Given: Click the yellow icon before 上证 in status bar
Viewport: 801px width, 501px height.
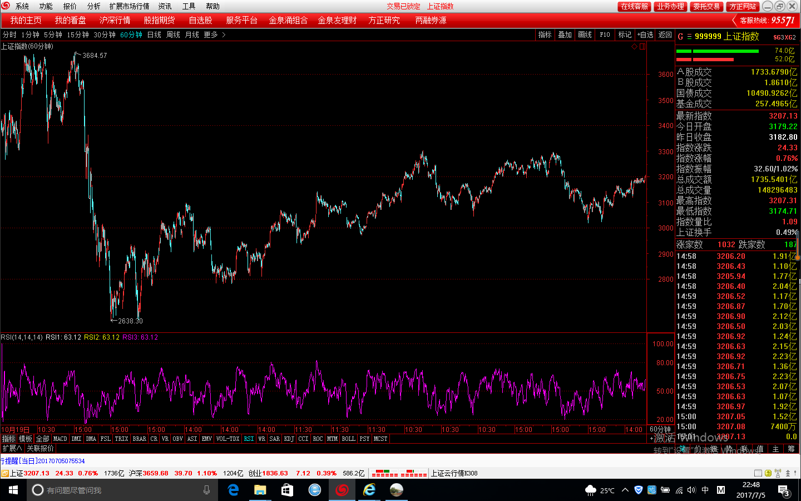Looking at the screenshot, I should [x=4, y=473].
